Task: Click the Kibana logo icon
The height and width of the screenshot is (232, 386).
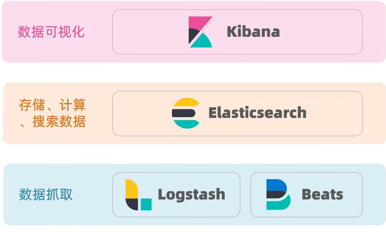Action: 200,32
